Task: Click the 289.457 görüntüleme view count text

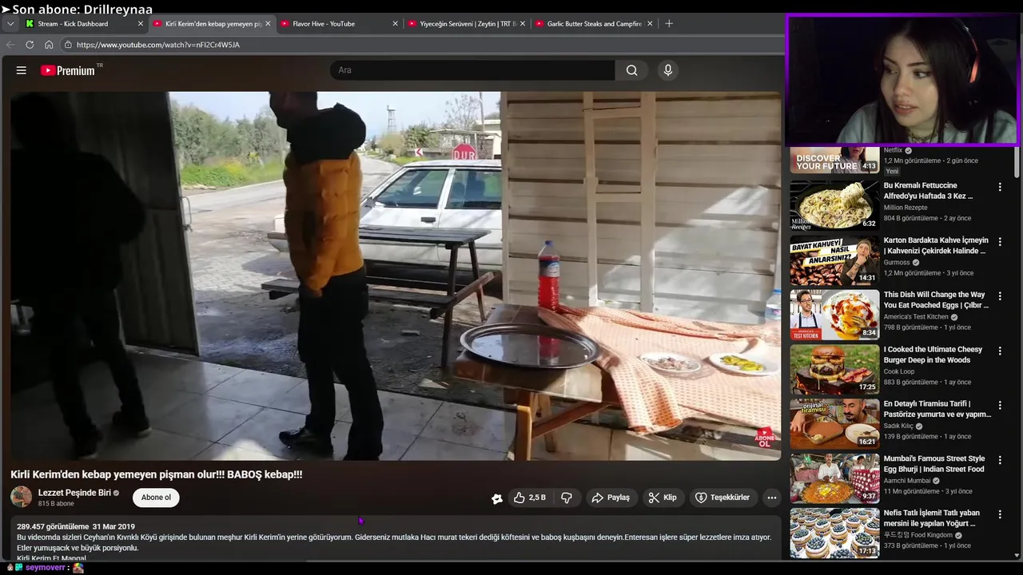Action: pos(53,527)
